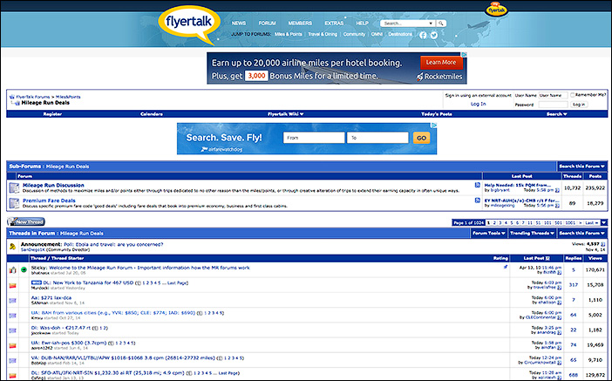This screenshot has width=612, height=381.
Task: Click the sort arrow beside Last Post header
Action: (547, 258)
